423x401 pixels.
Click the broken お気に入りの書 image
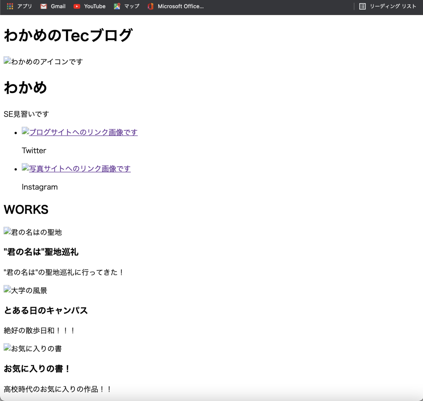[33, 348]
